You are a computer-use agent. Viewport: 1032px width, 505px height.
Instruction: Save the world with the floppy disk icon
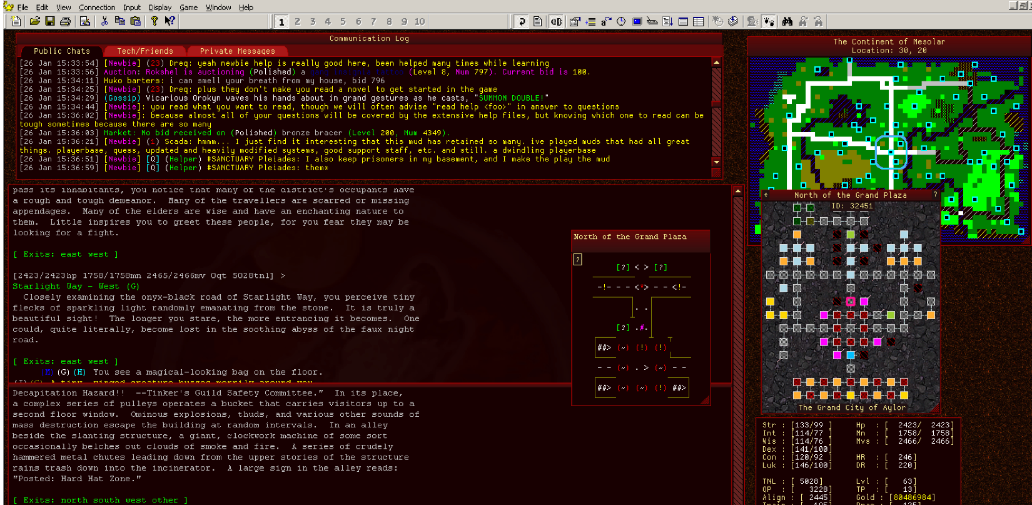click(50, 21)
